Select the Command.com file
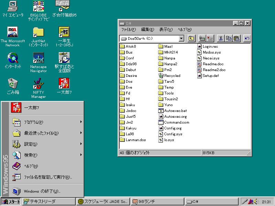Screen dimensions: 275x206 (174, 123)
